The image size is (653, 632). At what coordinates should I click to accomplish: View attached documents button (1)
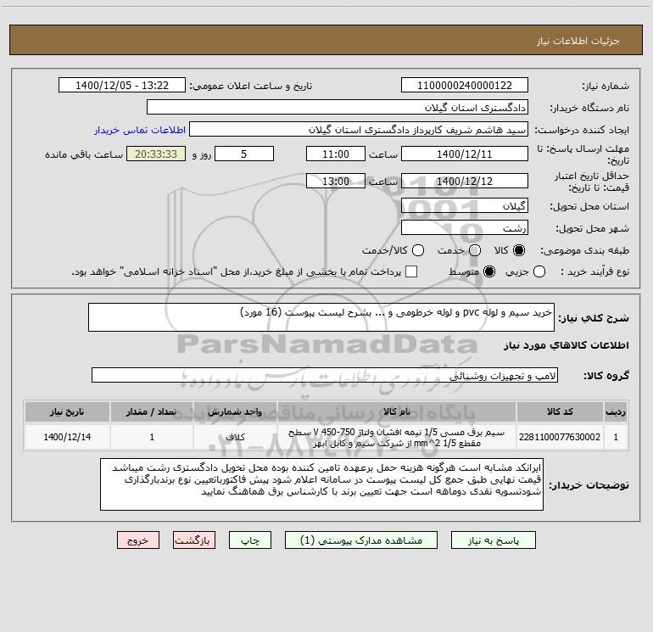(x=361, y=540)
